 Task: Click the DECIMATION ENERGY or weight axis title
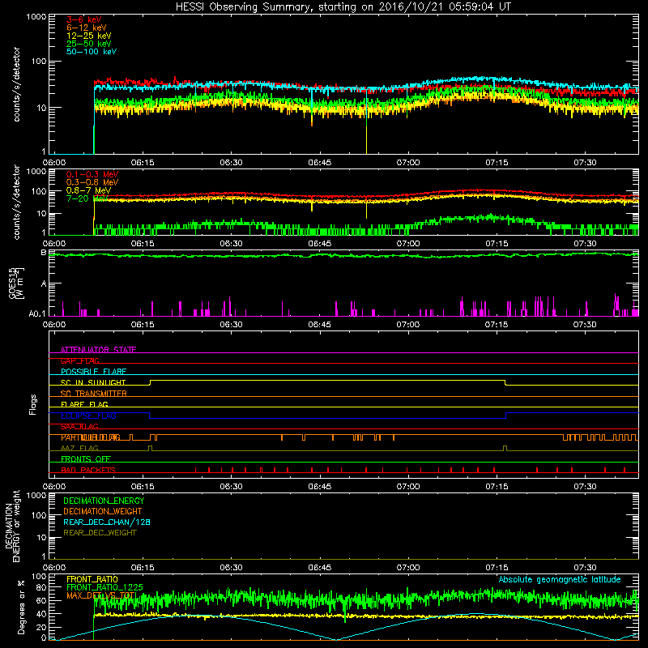13,526
